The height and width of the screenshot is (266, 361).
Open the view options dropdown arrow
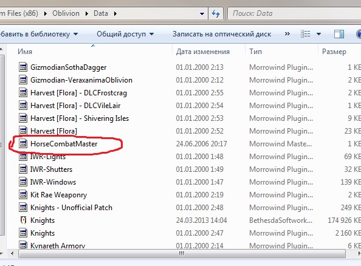click(x=318, y=34)
